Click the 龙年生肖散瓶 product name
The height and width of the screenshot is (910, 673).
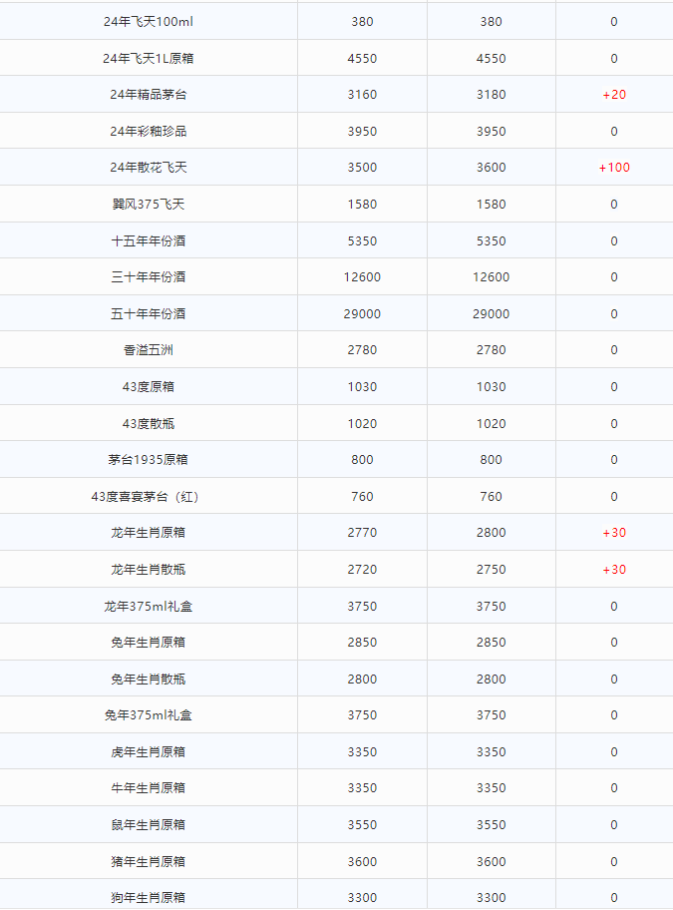click(149, 570)
